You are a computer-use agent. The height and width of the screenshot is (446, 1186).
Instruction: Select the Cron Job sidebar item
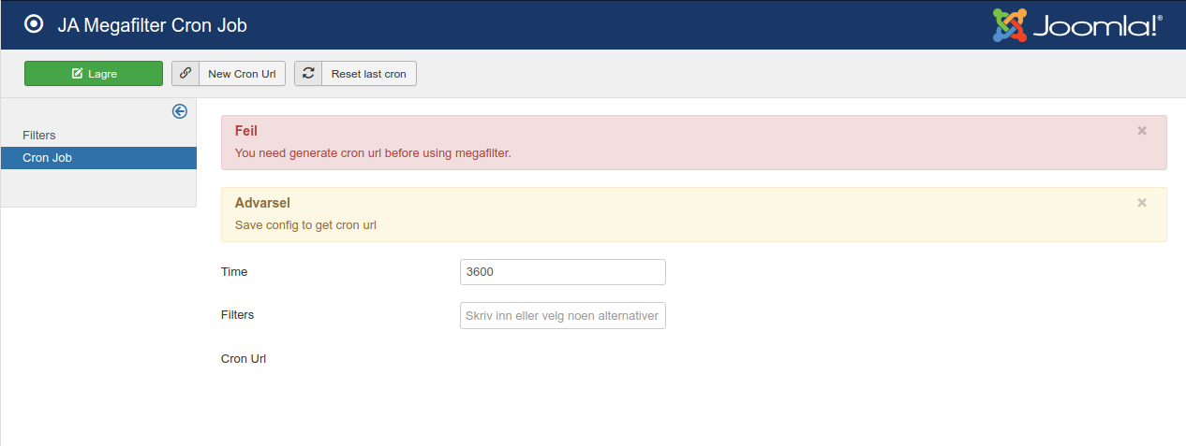coord(98,158)
